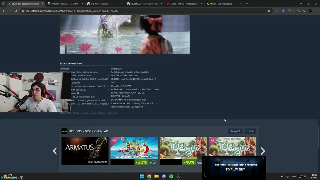Open the Armatus game card
Screen dimensions: 320x180
pos(85,151)
